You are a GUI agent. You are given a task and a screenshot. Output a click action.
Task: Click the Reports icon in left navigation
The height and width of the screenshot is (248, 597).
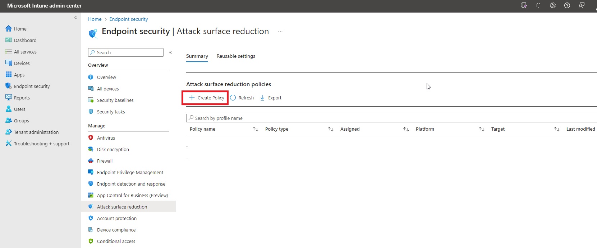(x=9, y=98)
